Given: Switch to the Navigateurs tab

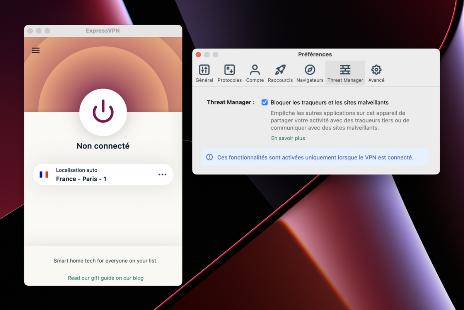Looking at the screenshot, I should [310, 73].
